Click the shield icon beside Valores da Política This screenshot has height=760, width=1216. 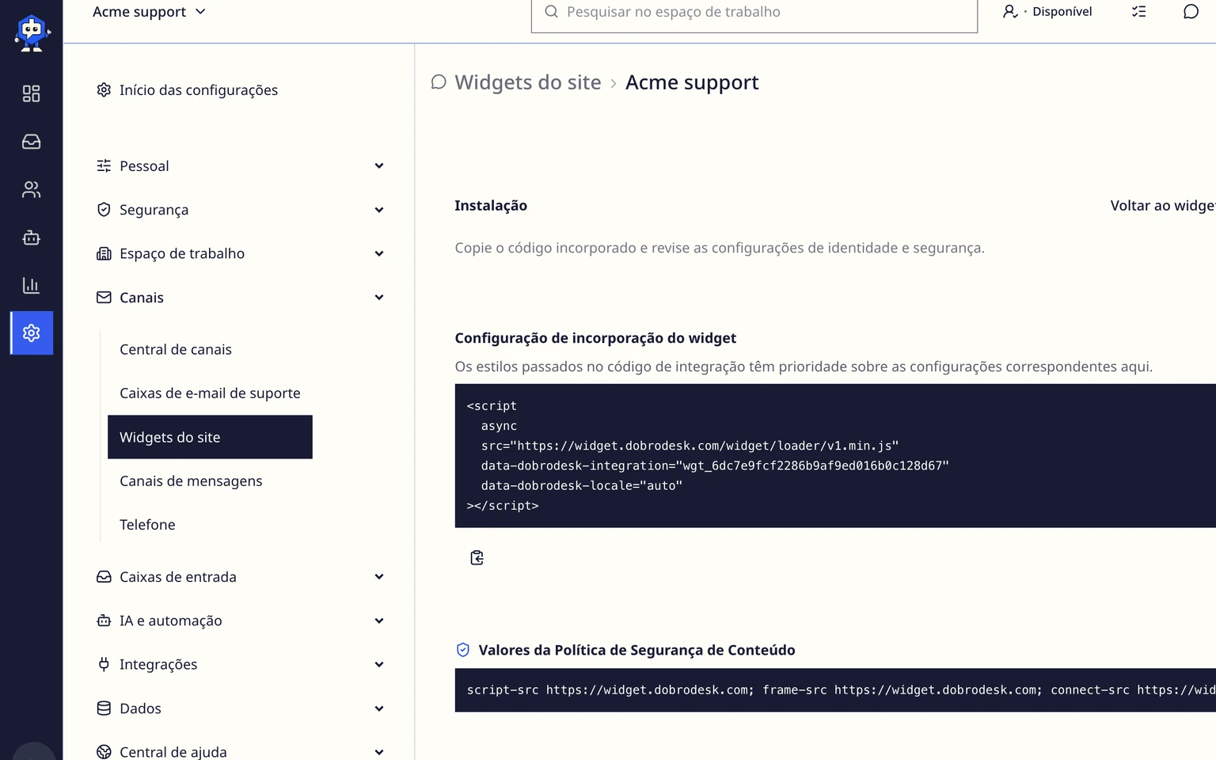(463, 650)
